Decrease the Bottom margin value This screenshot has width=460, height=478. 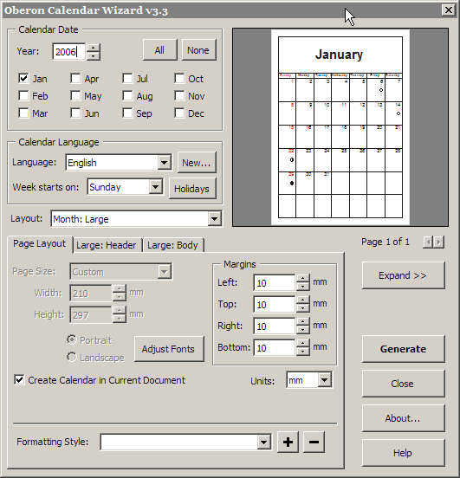click(x=302, y=352)
